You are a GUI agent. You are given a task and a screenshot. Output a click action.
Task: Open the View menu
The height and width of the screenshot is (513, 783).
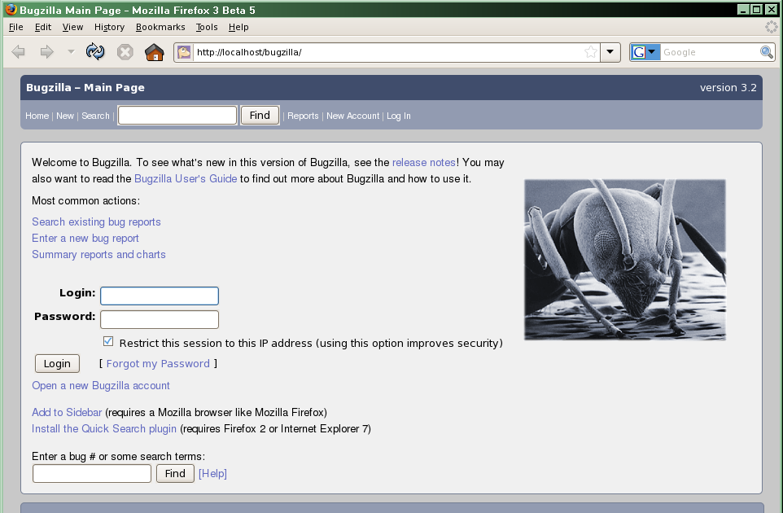click(73, 27)
